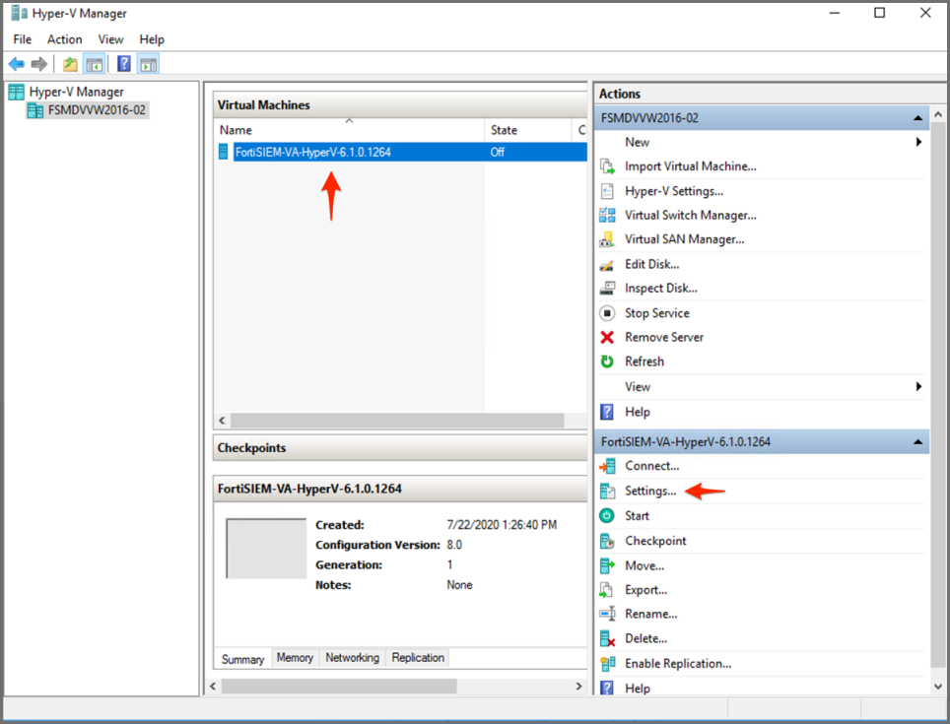Open the Action menu

[64, 38]
